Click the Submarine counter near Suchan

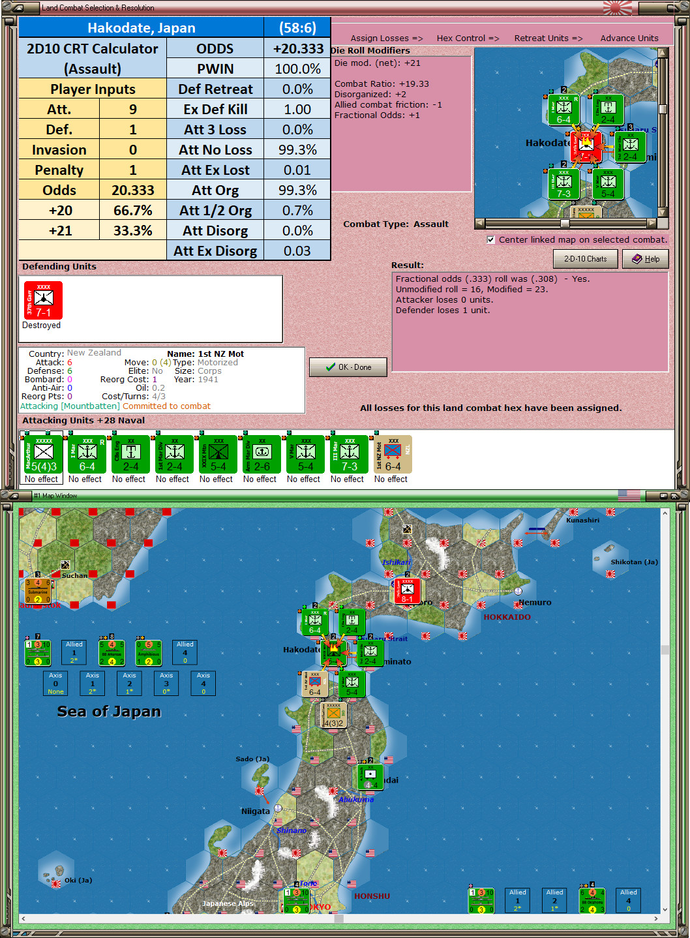[37, 591]
